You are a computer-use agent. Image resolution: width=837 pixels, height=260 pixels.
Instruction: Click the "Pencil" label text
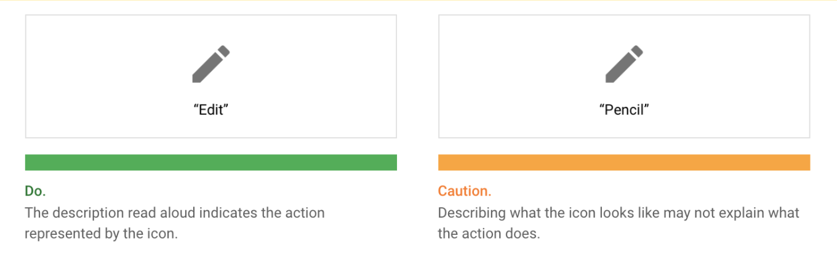(x=624, y=110)
